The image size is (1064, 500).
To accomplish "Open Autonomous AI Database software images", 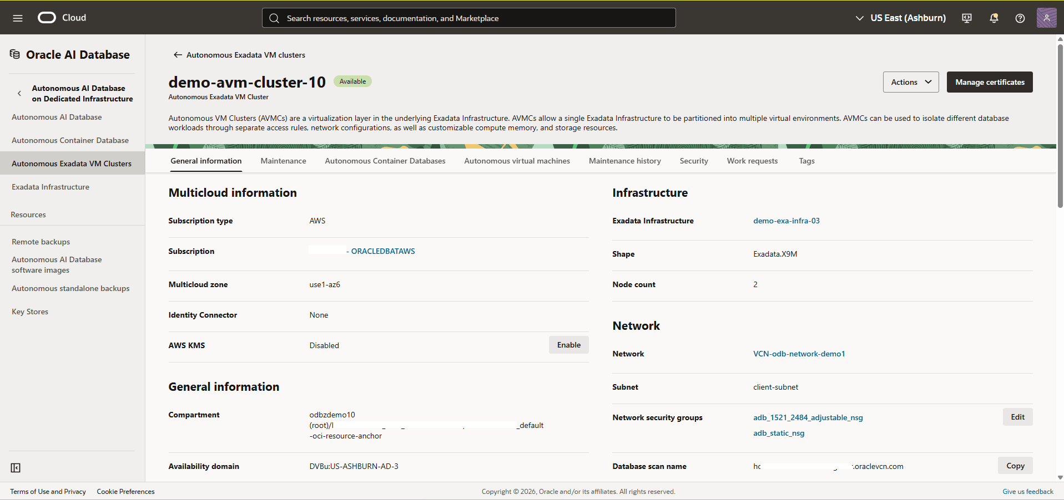I will (57, 264).
